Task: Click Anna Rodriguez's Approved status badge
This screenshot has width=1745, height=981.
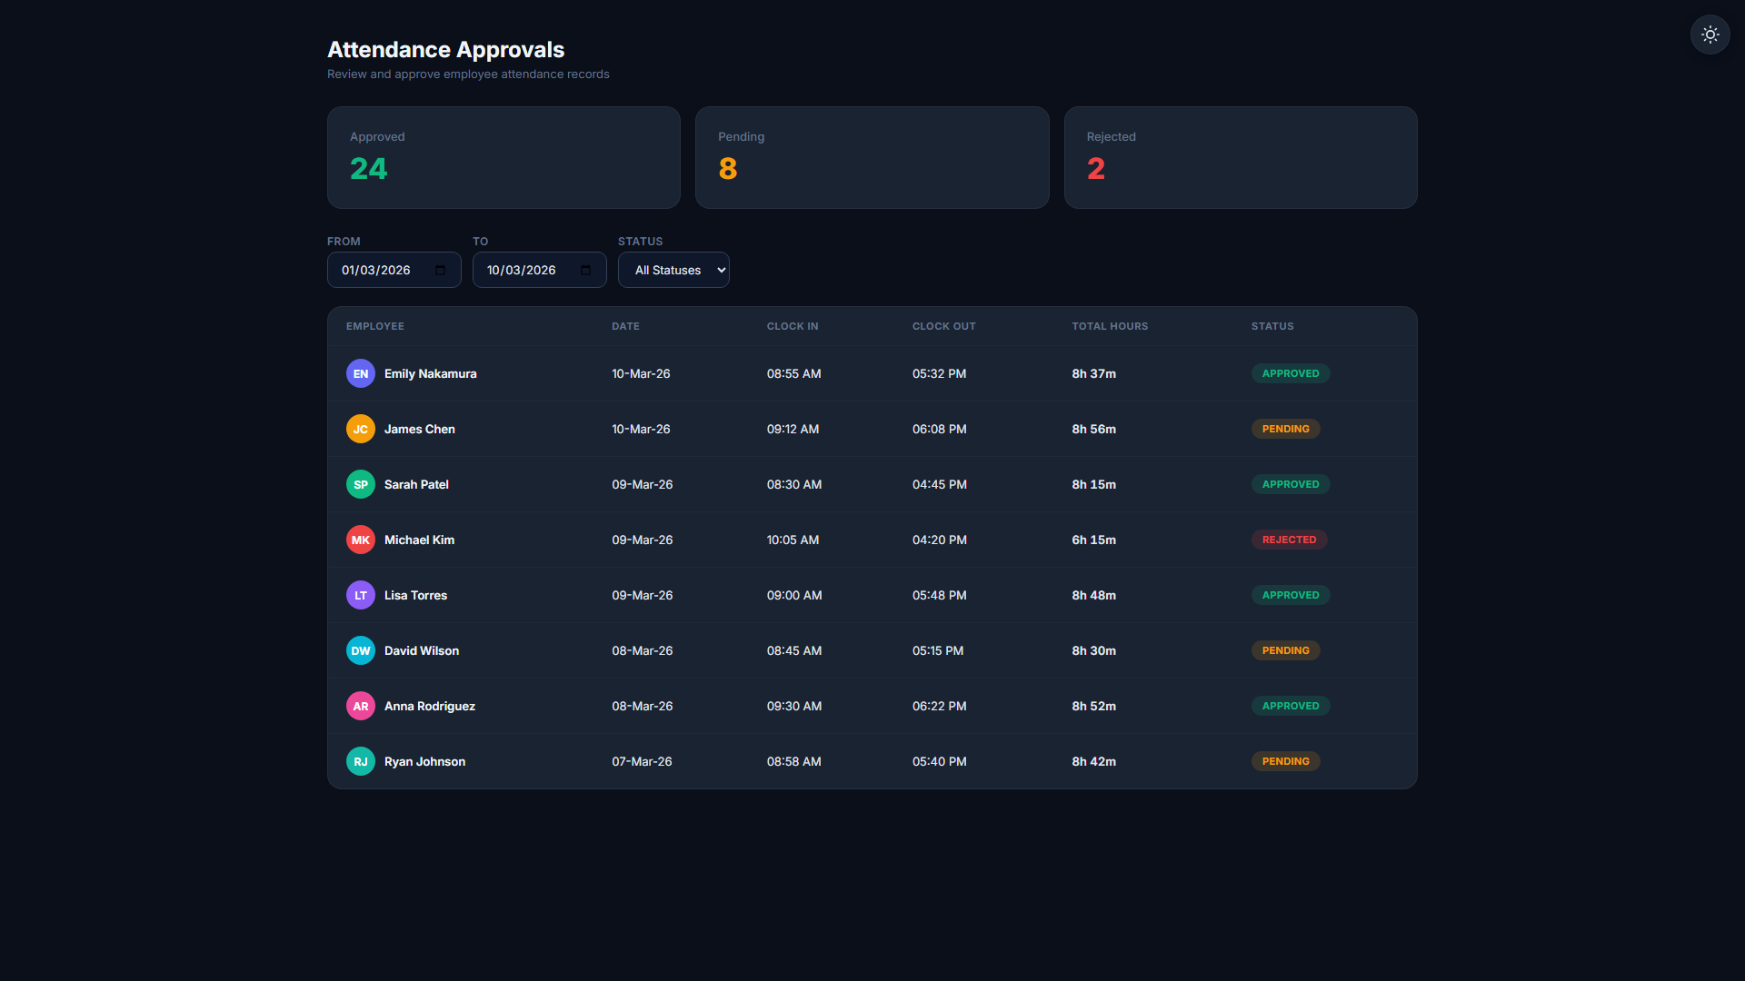Action: click(x=1291, y=706)
